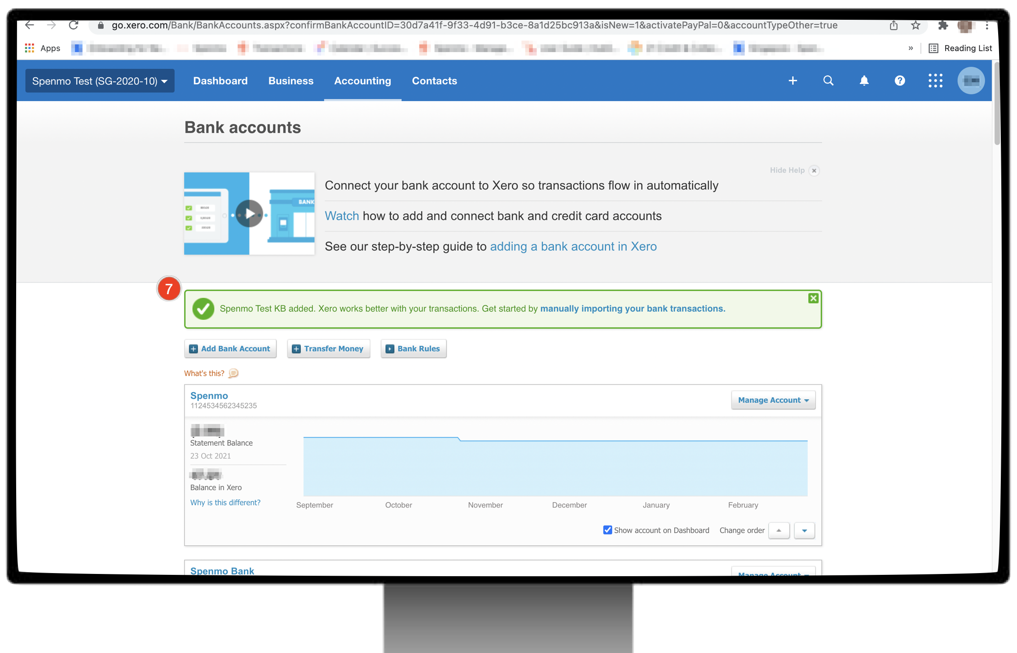The image size is (1017, 653).
Task: Expand Manage Account dropdown for Spenmo
Action: coord(773,400)
